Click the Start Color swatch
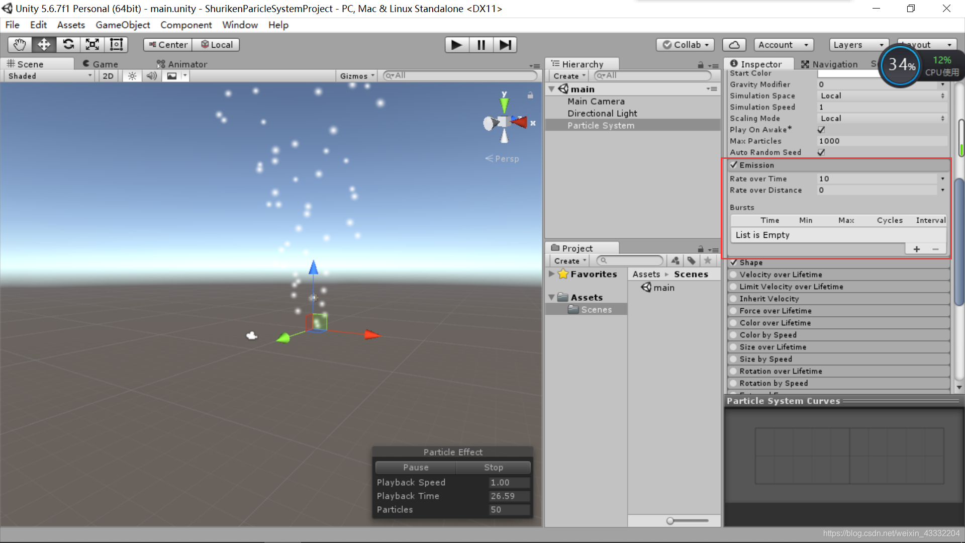Viewport: 965px width, 543px height. [x=849, y=73]
